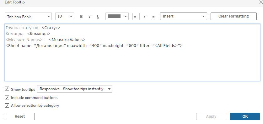Click 'Группа статусов:' label text
Image resolution: width=263 pixels, height=124 pixels.
23,28
